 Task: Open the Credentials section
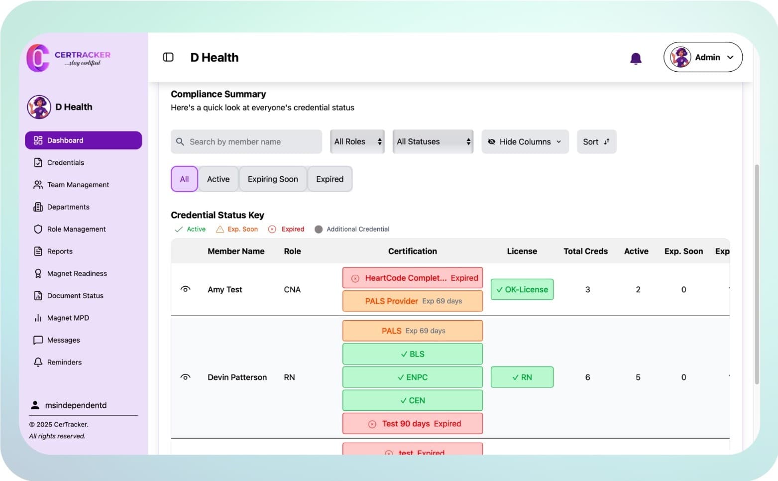tap(65, 162)
